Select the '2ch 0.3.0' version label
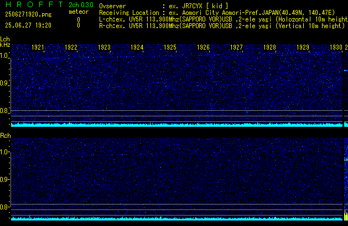The width and height of the screenshot is (348, 226). (x=81, y=5)
